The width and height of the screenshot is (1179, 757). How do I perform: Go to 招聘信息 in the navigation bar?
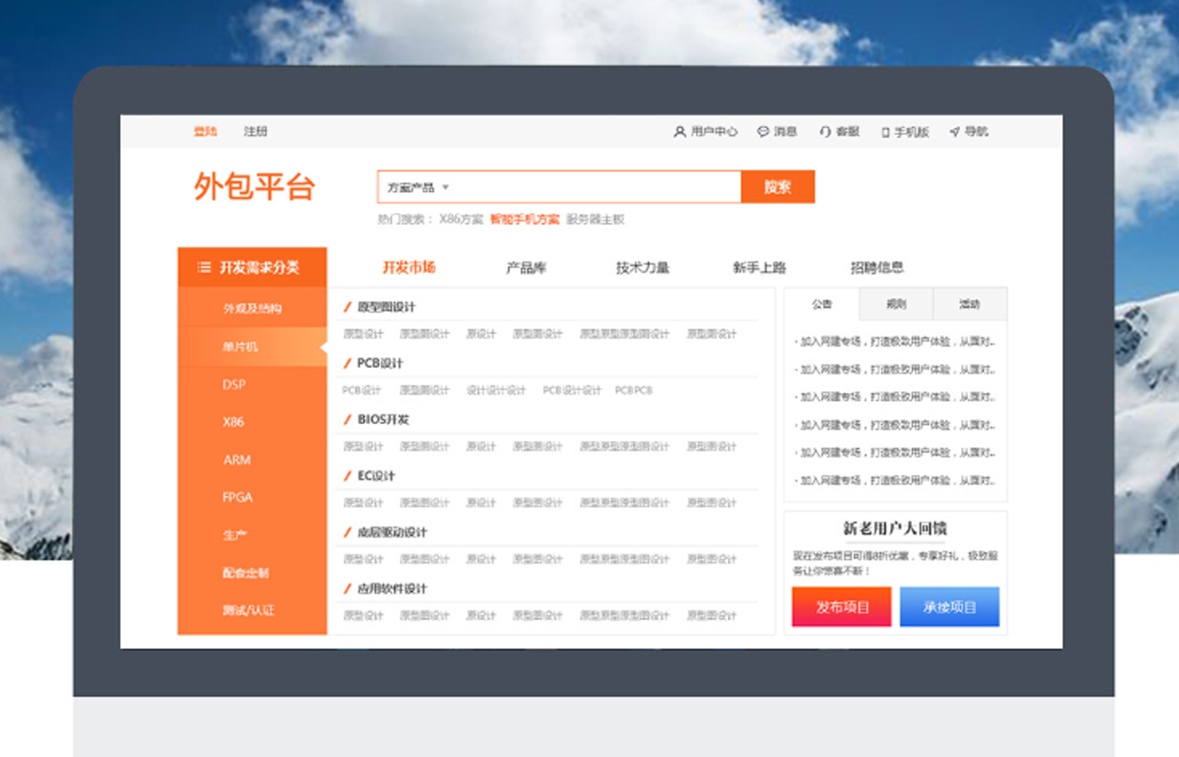coord(876,268)
